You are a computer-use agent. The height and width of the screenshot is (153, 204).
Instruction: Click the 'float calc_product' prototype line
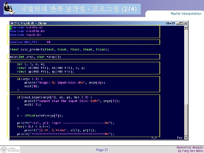pos(59,49)
